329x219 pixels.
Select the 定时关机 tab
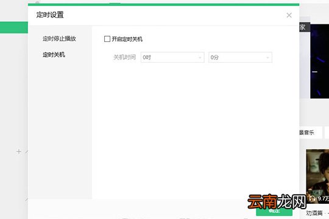[x=54, y=55]
